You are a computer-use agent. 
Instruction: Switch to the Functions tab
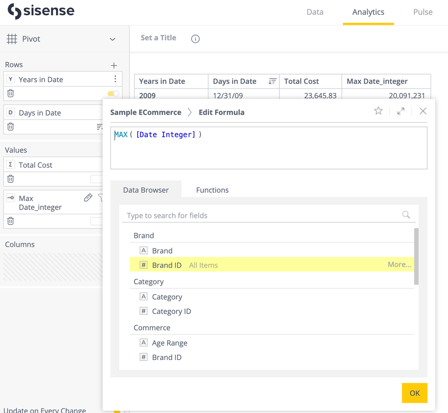point(212,190)
